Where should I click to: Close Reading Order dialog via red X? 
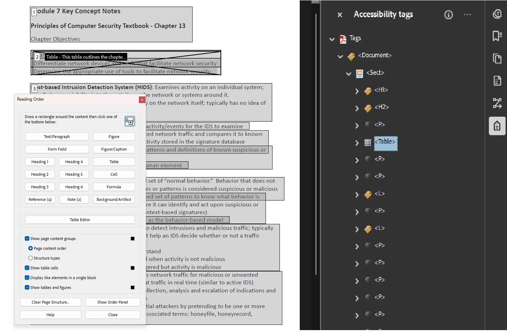pyautogui.click(x=142, y=100)
